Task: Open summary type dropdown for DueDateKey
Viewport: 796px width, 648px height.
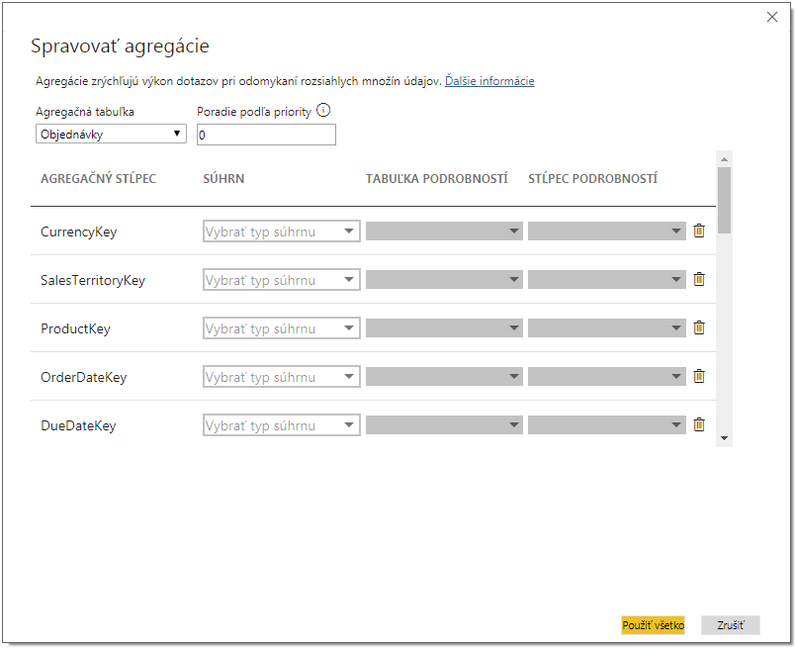Action: click(x=281, y=425)
